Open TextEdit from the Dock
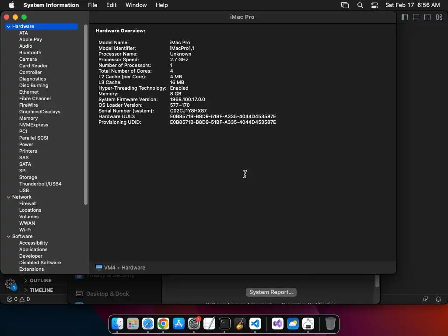The width and height of the screenshot is (448, 336). point(209,324)
